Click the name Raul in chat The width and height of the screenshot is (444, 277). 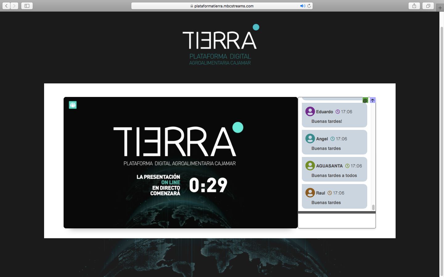pos(321,193)
